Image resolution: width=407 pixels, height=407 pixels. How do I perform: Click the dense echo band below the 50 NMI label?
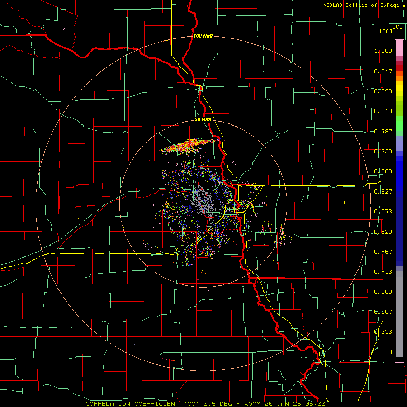pos(189,145)
